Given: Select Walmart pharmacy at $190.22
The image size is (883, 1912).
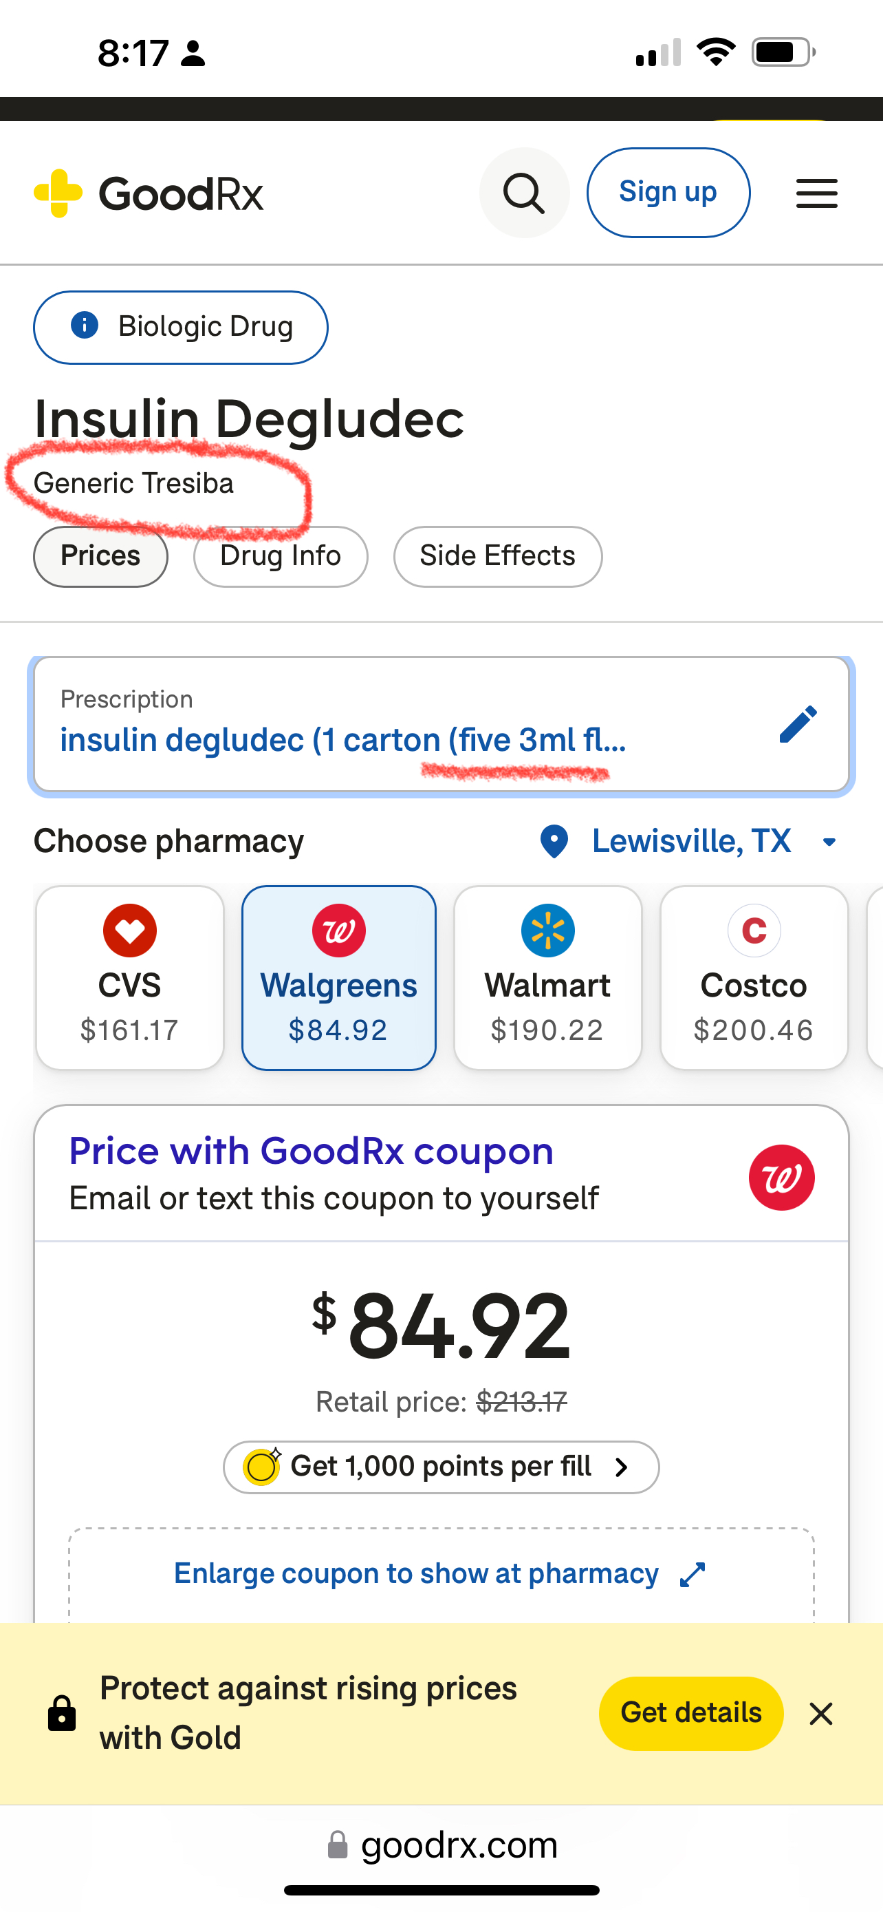Looking at the screenshot, I should click(x=547, y=977).
